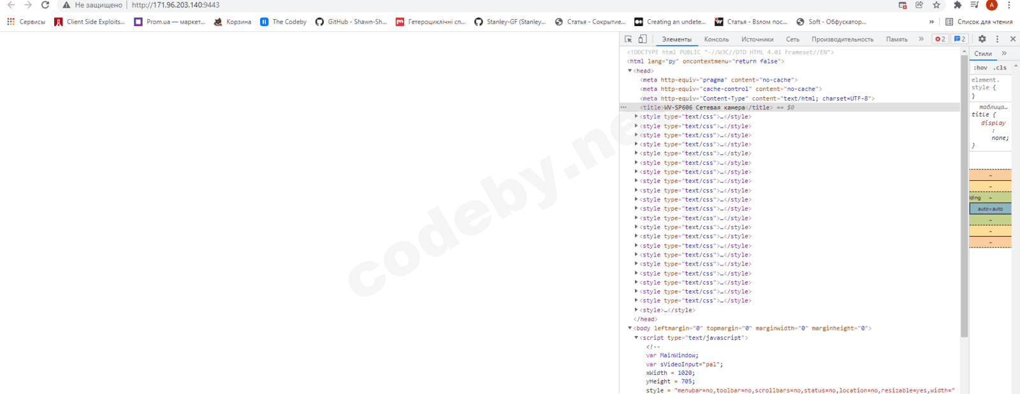
Task: Open the Chrome three-dot menu
Action: coord(1009,5)
